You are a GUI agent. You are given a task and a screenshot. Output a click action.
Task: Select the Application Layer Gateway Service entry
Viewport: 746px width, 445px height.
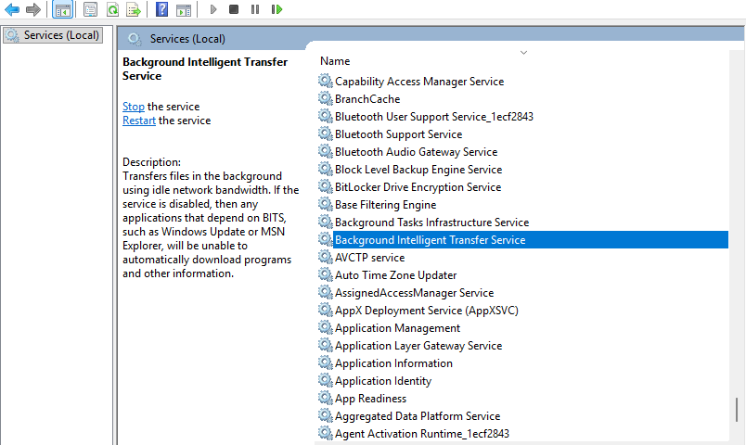pyautogui.click(x=418, y=346)
